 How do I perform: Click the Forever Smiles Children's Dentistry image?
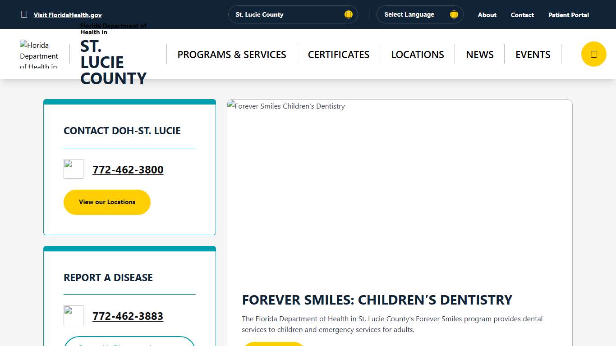point(400,189)
